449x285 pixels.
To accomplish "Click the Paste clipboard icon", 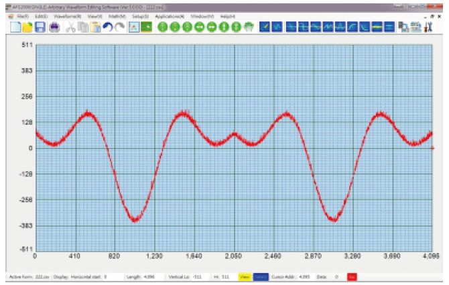I will 95,27.
